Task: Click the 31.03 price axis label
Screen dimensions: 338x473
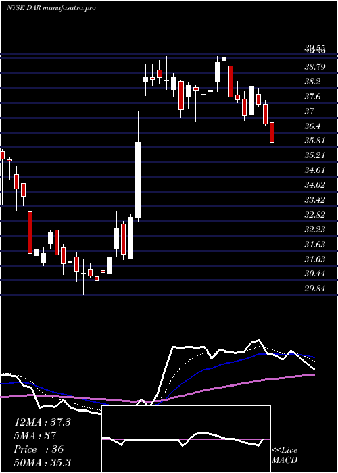Action: 315,259
